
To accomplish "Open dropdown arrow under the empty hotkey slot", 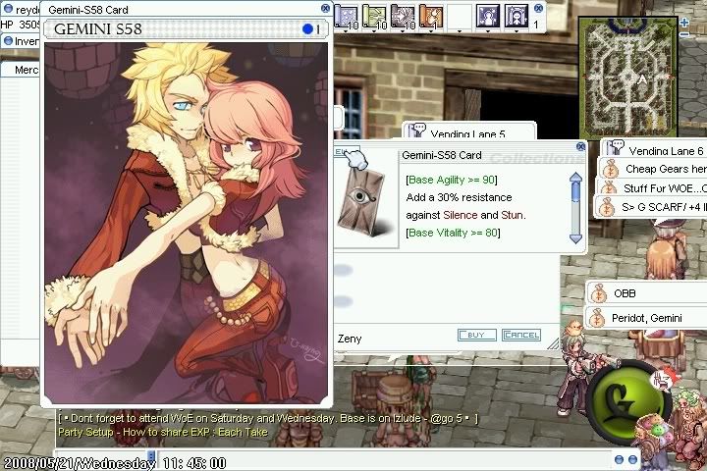I will click(460, 31).
